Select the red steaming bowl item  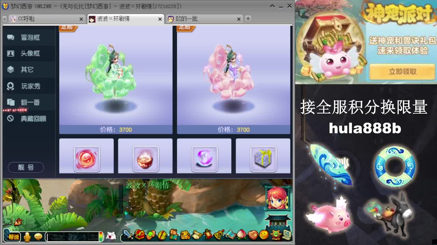(x=145, y=159)
